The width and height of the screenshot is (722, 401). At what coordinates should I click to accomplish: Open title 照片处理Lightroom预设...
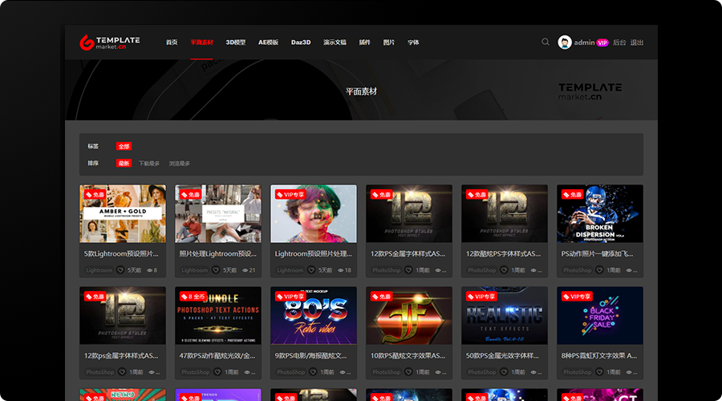pos(217,253)
